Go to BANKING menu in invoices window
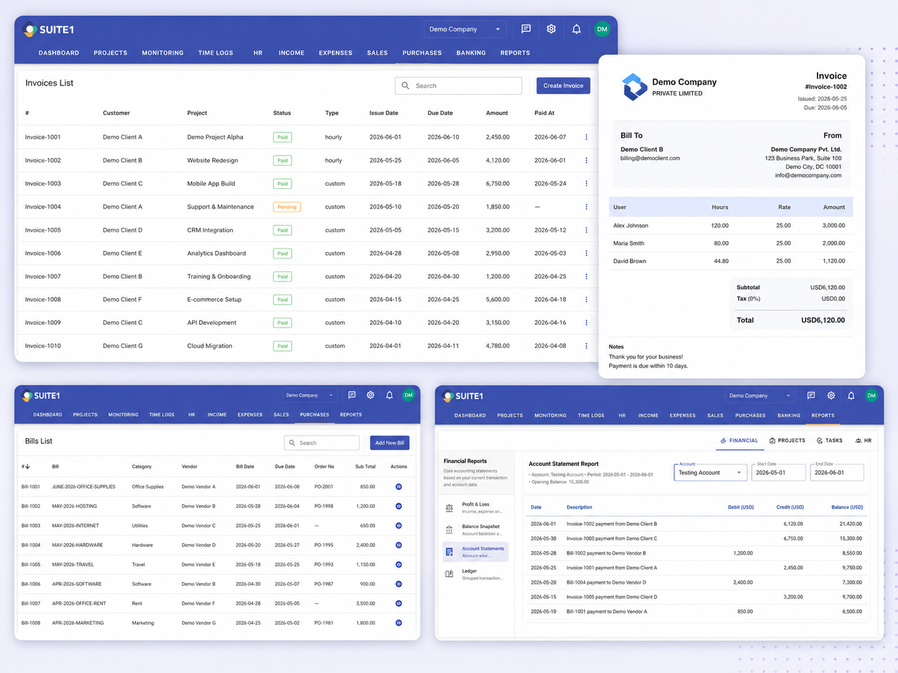This screenshot has height=673, width=898. (x=471, y=53)
